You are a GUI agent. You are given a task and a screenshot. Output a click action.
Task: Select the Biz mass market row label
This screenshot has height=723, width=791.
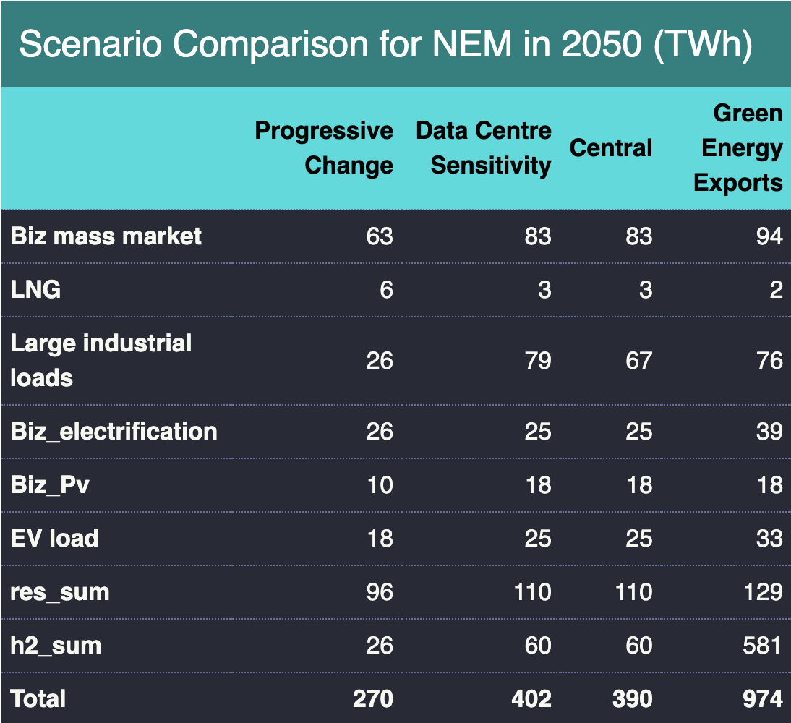(x=106, y=236)
